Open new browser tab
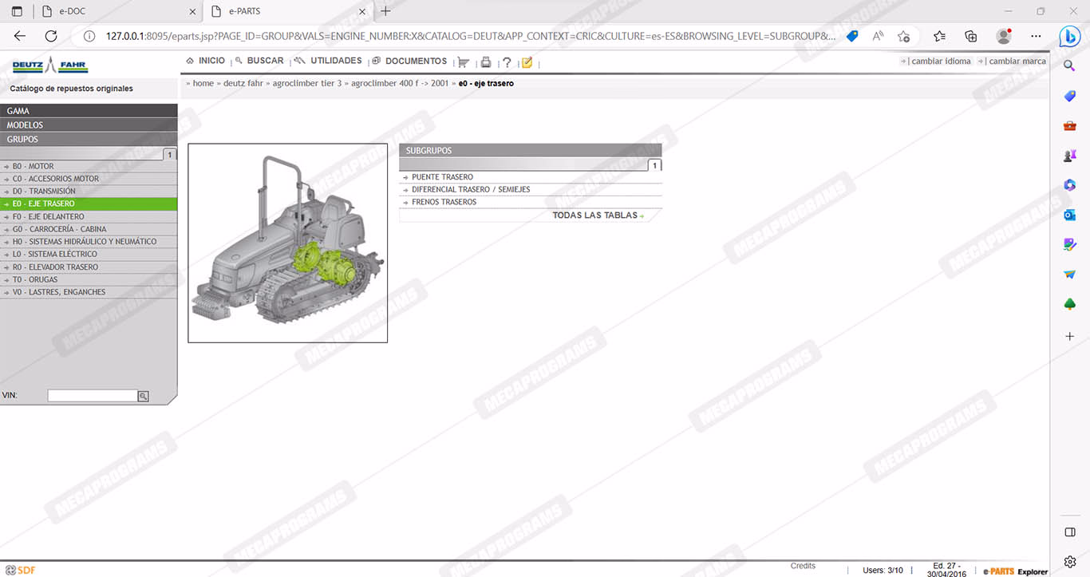The width and height of the screenshot is (1090, 577). click(x=386, y=11)
